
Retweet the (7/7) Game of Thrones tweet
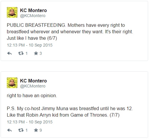[x=21, y=130]
